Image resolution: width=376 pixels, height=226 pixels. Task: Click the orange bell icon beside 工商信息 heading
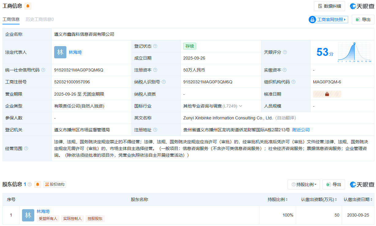pyautogui.click(x=28, y=6)
